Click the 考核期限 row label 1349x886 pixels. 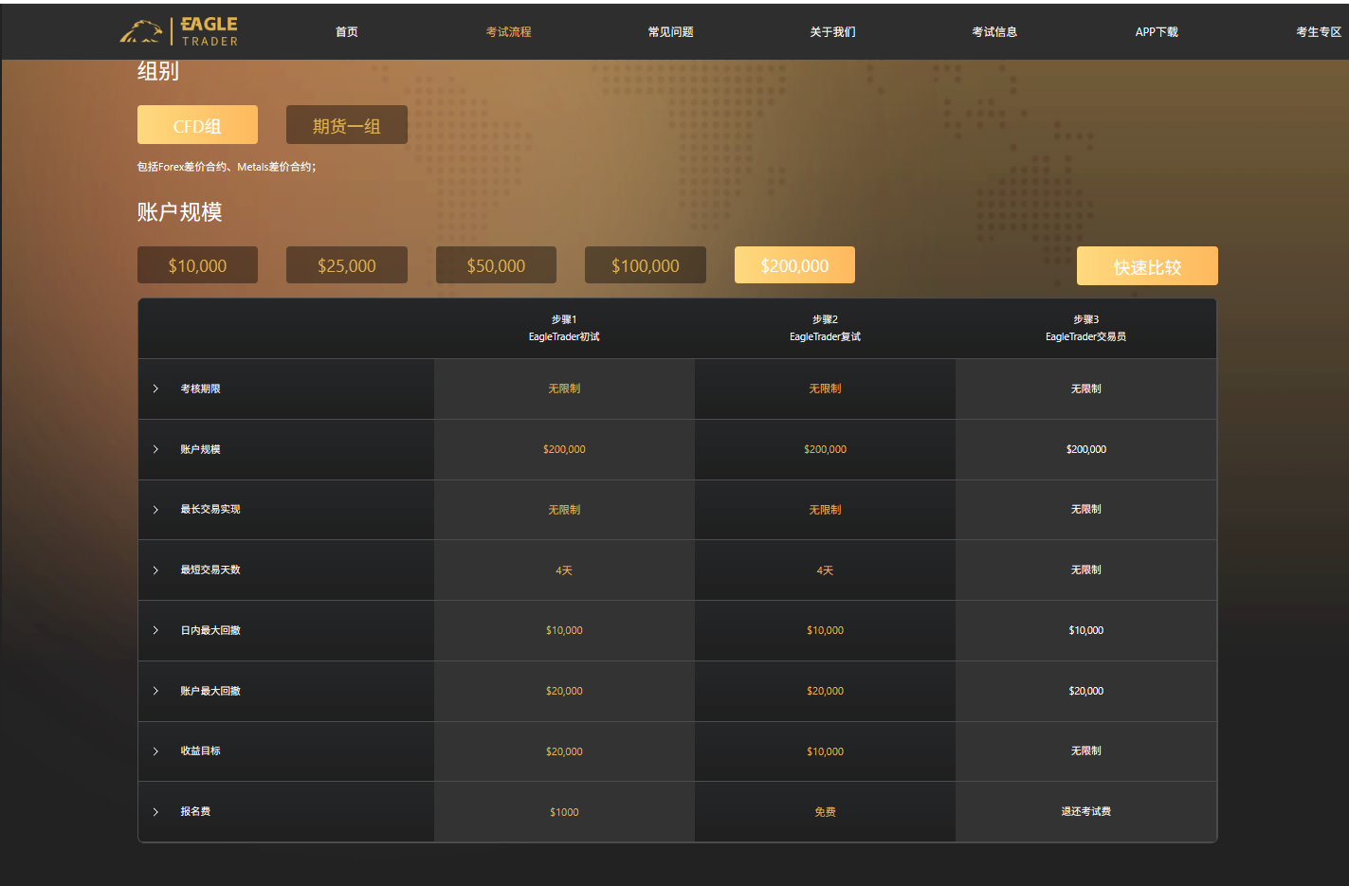pos(200,389)
